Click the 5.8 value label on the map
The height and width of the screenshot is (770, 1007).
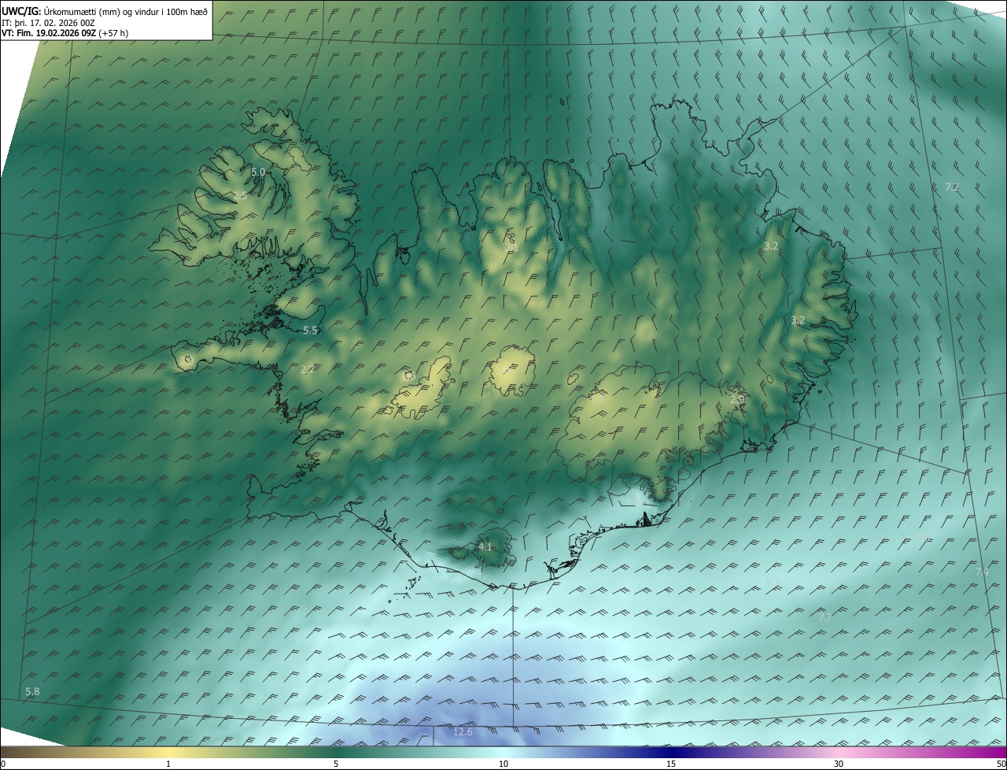(x=32, y=691)
